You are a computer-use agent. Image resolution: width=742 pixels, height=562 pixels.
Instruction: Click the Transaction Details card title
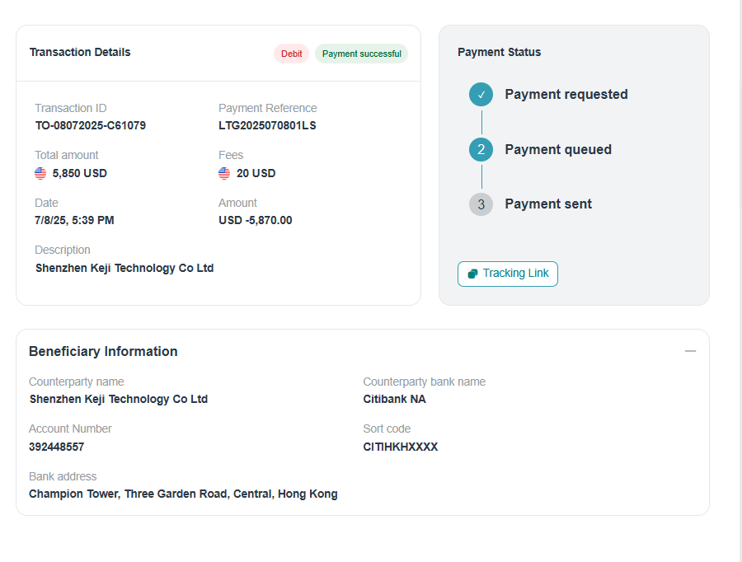pos(80,52)
